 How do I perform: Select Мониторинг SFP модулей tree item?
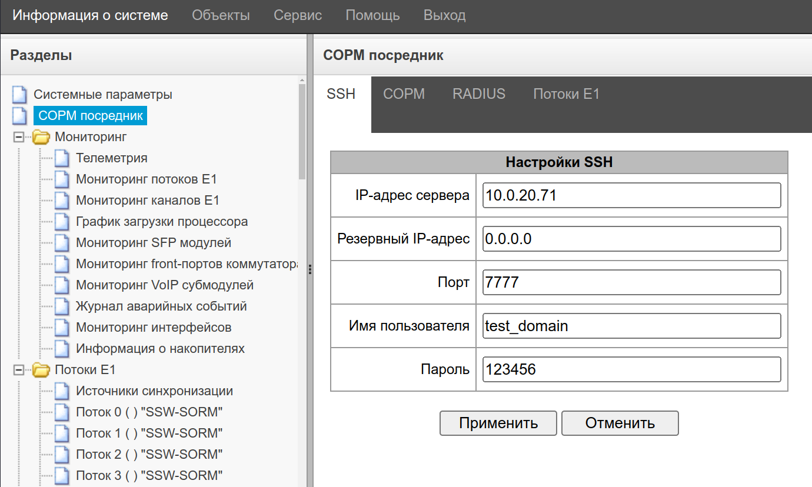(x=153, y=243)
